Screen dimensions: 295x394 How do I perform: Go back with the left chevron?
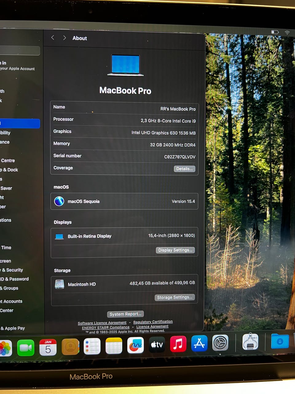pos(53,38)
